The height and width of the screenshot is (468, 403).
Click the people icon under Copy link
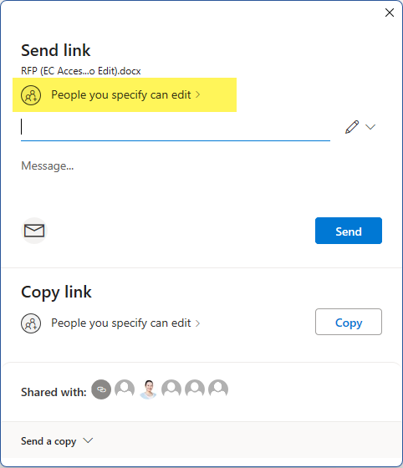31,323
